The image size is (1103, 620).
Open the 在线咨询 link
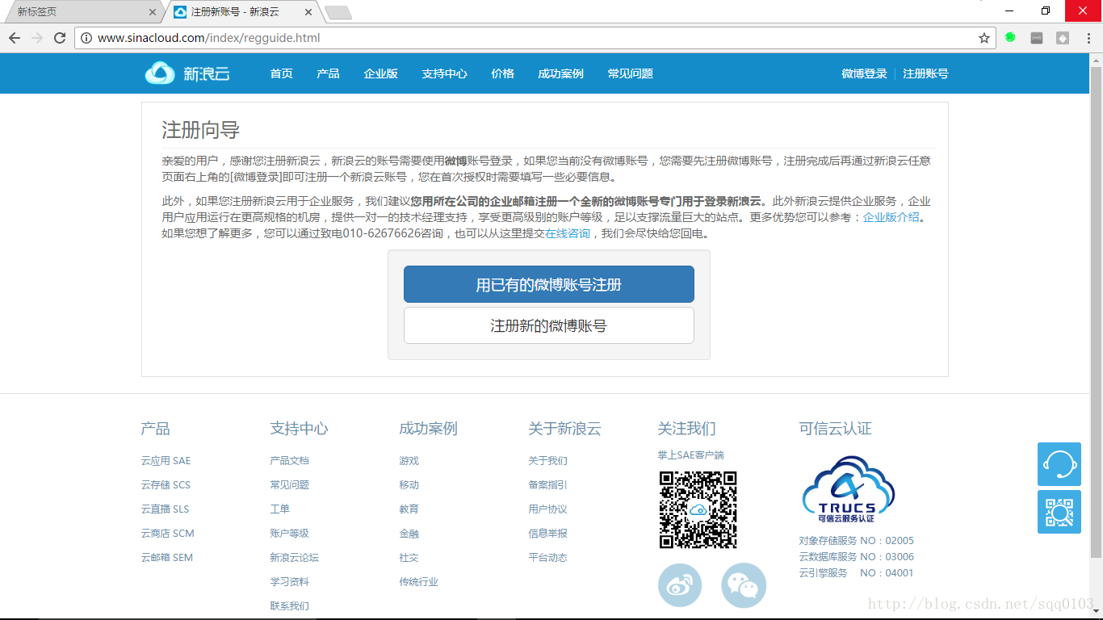click(568, 233)
